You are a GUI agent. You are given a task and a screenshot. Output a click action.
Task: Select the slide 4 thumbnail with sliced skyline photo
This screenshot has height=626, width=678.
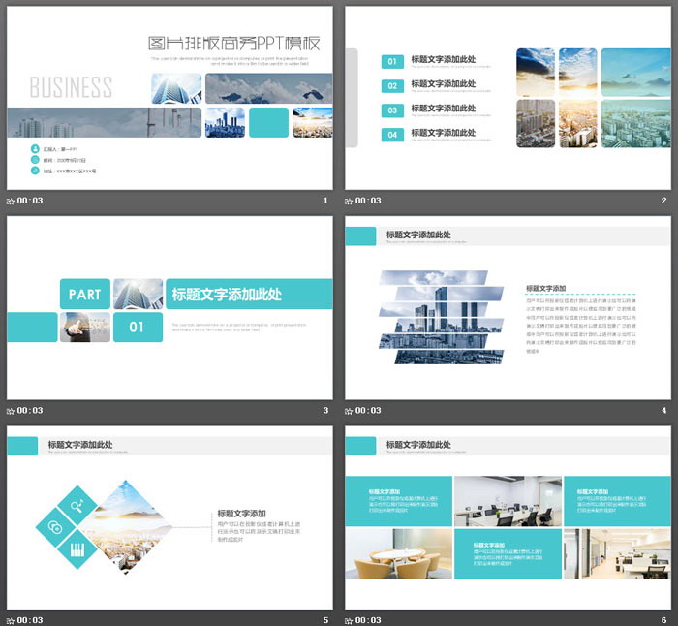point(508,307)
